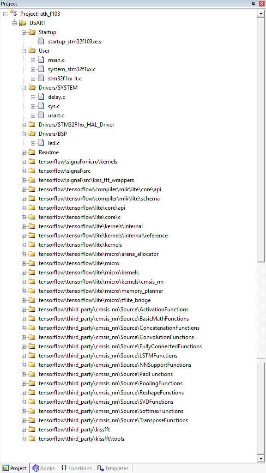
Task: Click the USART target icon
Action: (x=23, y=23)
